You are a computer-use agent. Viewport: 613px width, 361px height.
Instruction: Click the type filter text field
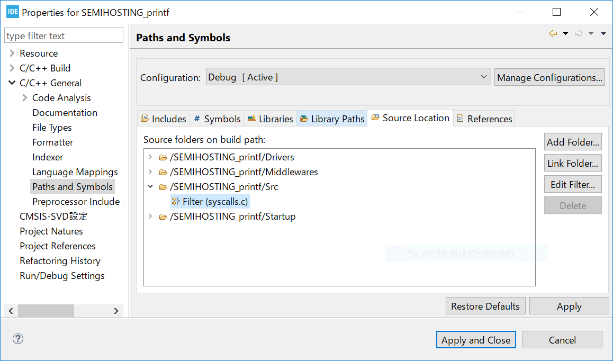[x=63, y=35]
